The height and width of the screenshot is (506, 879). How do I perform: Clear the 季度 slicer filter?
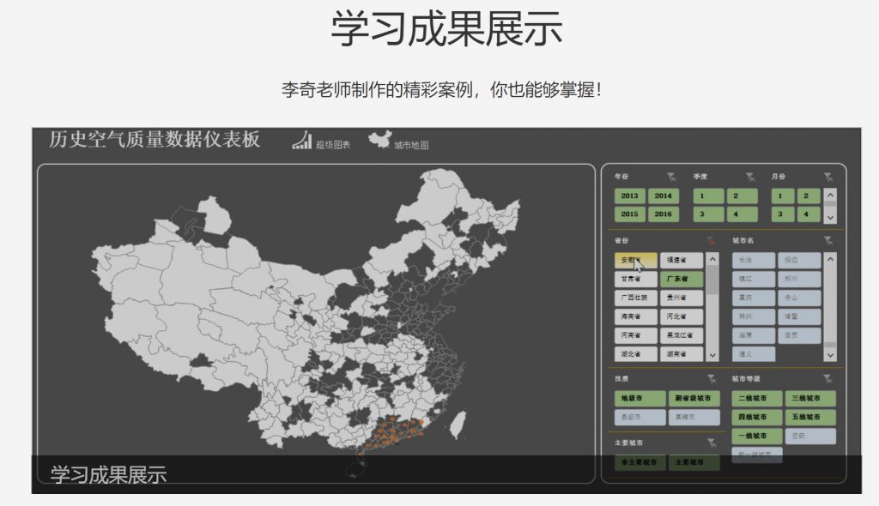(750, 177)
